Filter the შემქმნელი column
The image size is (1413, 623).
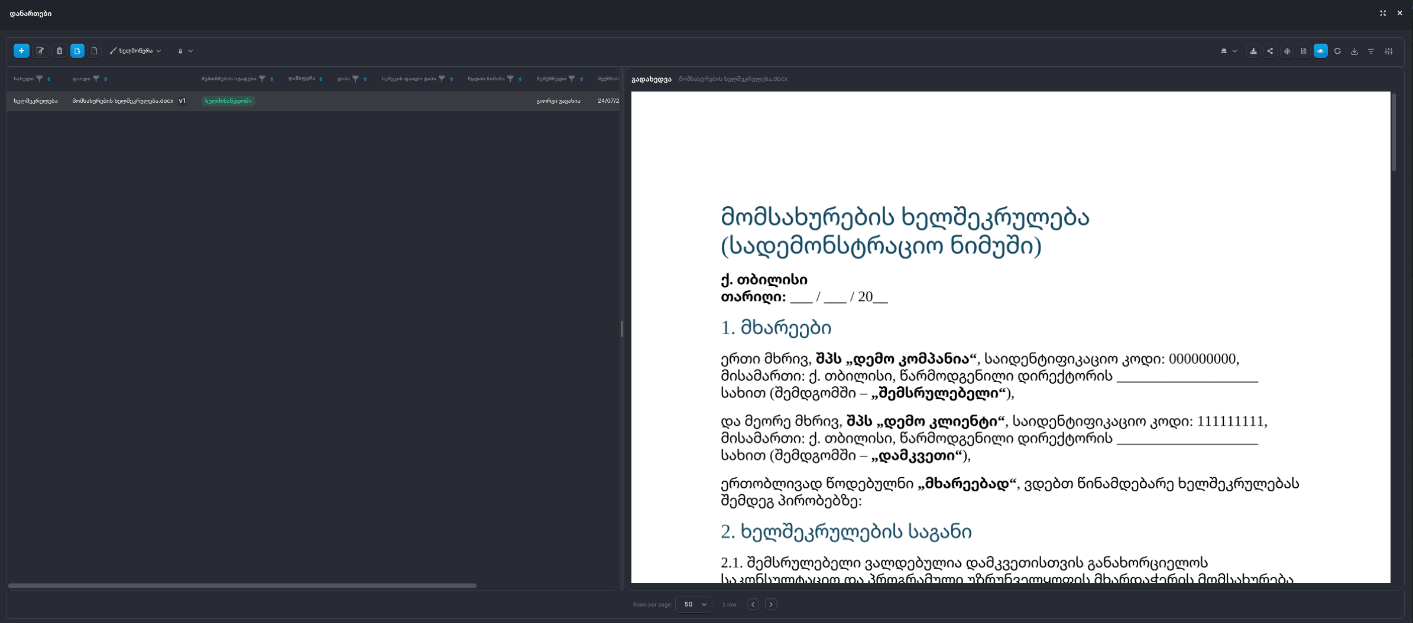click(572, 79)
